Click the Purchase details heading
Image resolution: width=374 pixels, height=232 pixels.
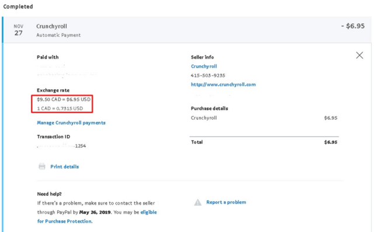[209, 109]
